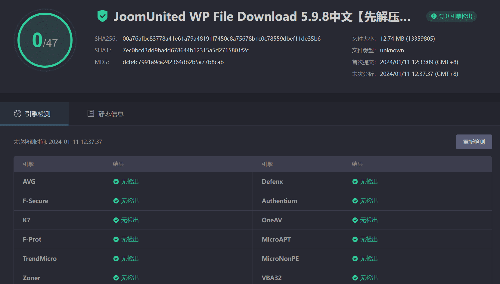The height and width of the screenshot is (284, 500).
Task: Click the file size value 12.74 MB
Action: tap(407, 39)
